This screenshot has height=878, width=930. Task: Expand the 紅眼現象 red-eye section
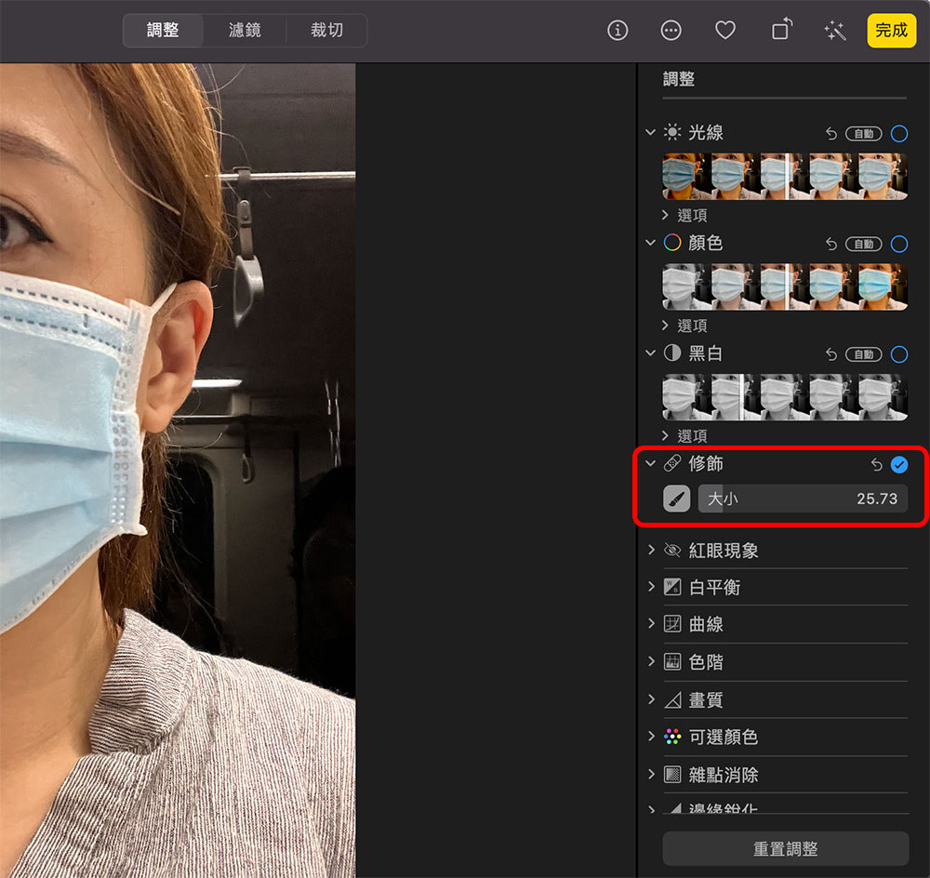click(x=651, y=551)
